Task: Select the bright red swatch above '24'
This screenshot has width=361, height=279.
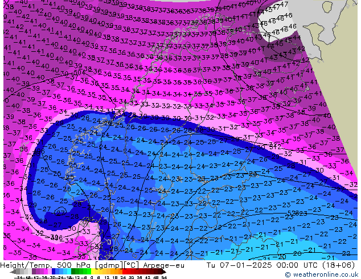Action: pos(124,272)
